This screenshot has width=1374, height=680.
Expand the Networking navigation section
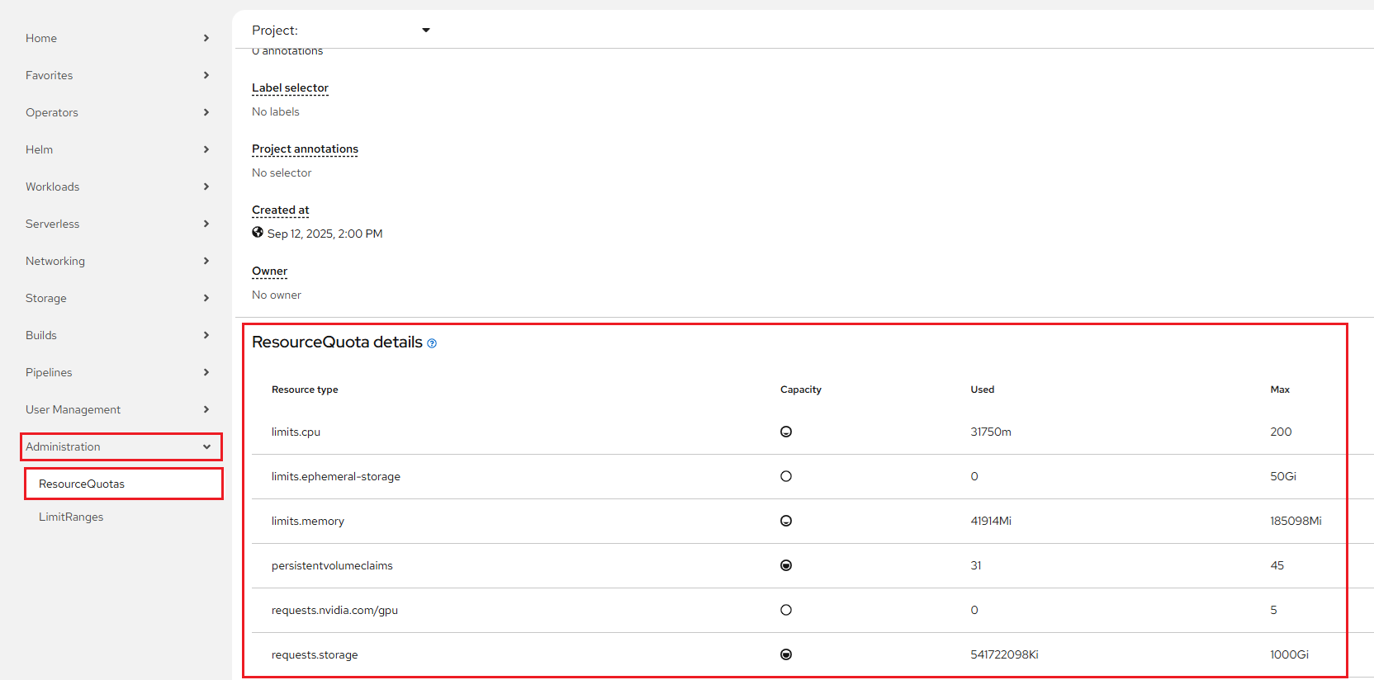[x=117, y=261]
